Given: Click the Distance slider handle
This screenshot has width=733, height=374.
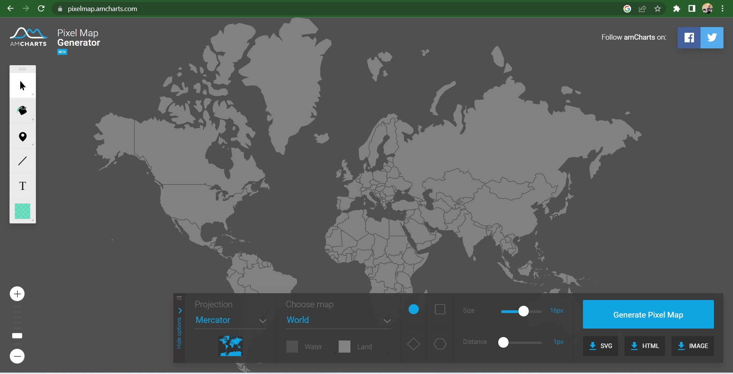Looking at the screenshot, I should point(504,342).
